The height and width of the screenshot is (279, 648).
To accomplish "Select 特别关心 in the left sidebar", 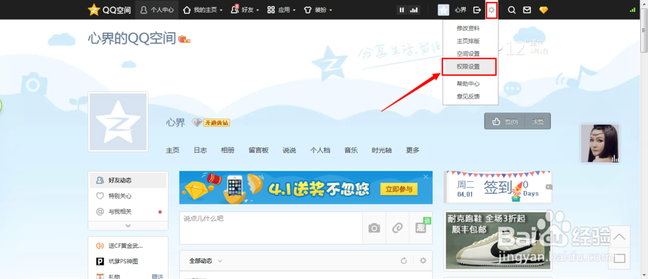I will pyautogui.click(x=128, y=196).
